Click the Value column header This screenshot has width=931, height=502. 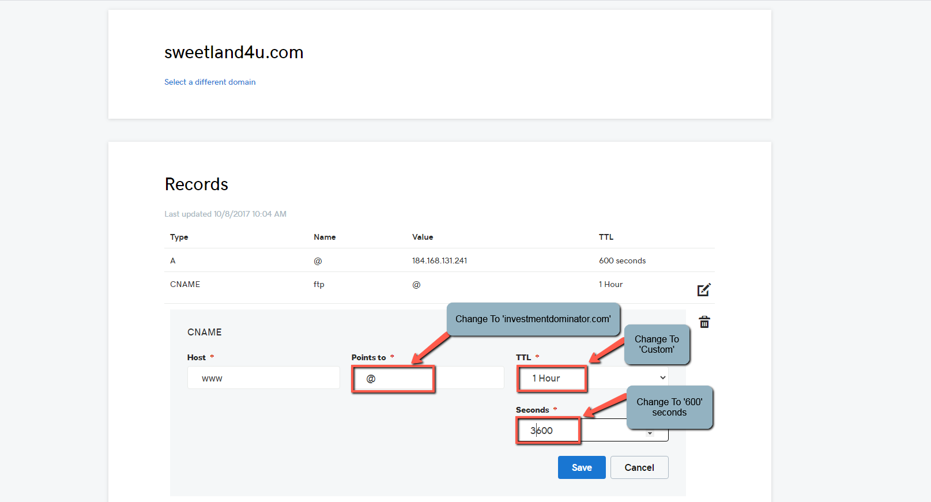(423, 237)
